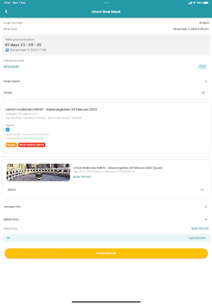The width and height of the screenshot is (212, 304).
Task: Go back using the header arrow
Action: coord(6,11)
